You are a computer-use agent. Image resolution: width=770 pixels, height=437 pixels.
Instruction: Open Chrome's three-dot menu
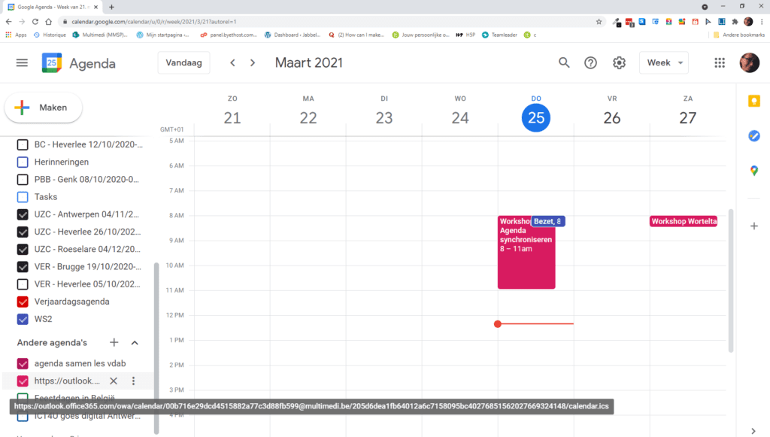pyautogui.click(x=762, y=22)
